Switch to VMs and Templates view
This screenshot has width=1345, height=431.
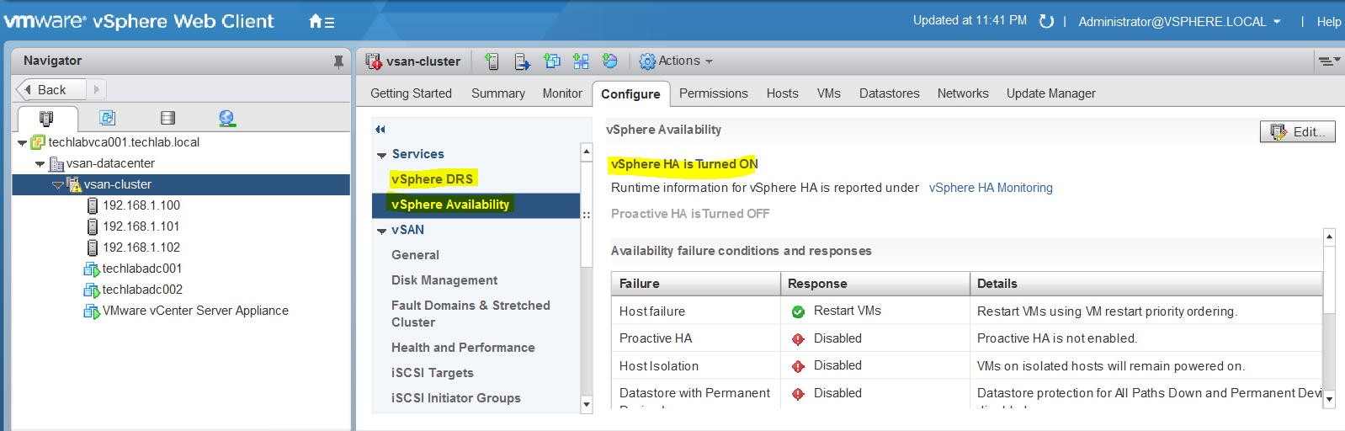pos(107,118)
